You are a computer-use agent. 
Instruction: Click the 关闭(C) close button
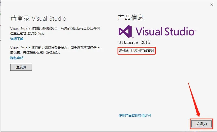tap(201, 124)
